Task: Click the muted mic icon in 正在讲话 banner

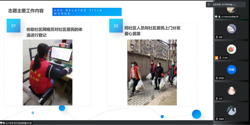Action: [209, 5]
